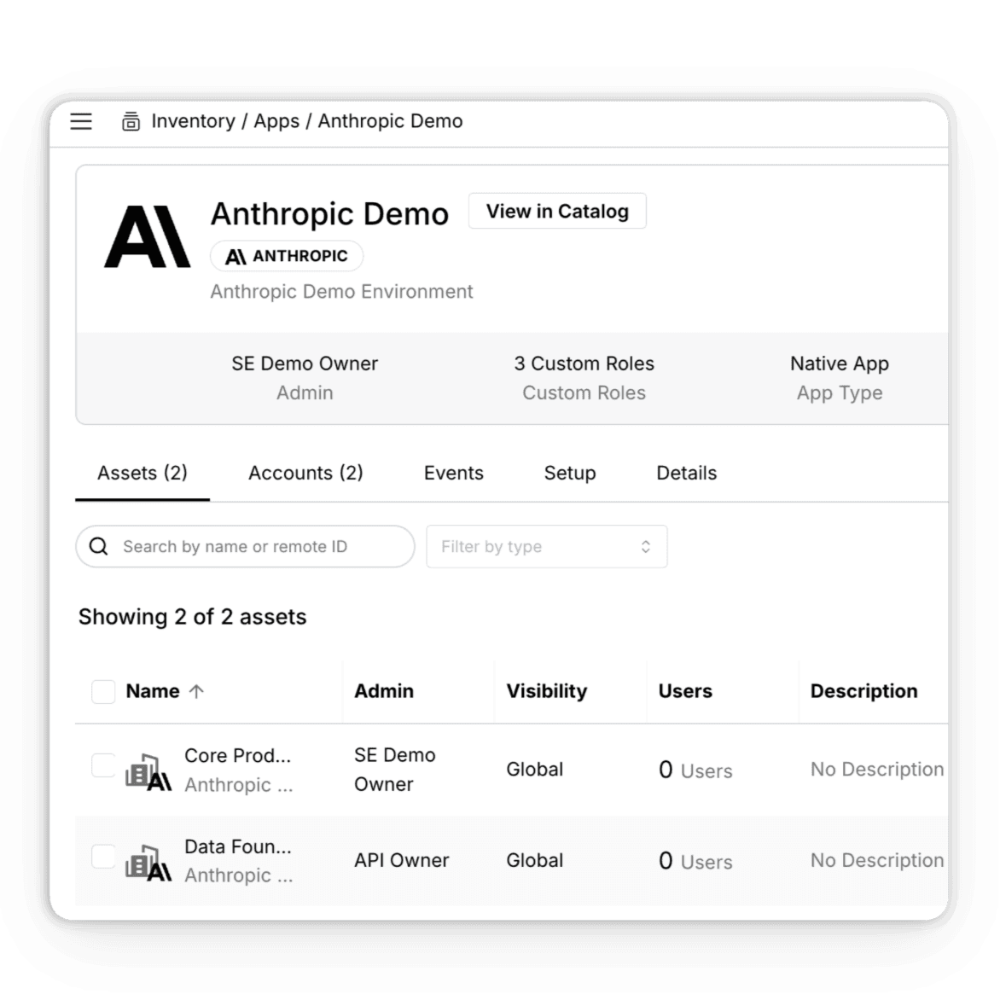Click the Data Foun... asset icon

tap(148, 863)
